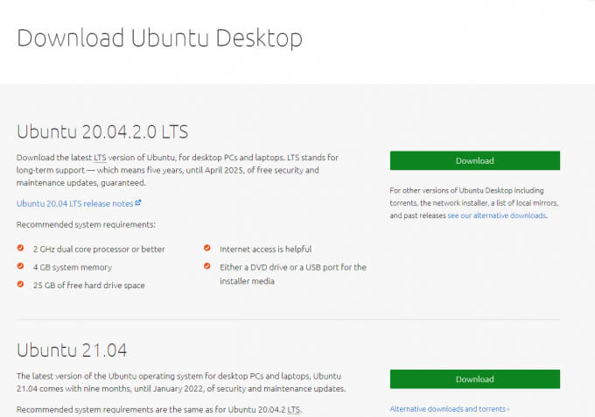Click "Download Ubuntu Desktop" page title
This screenshot has height=417, width=595.
click(x=159, y=39)
